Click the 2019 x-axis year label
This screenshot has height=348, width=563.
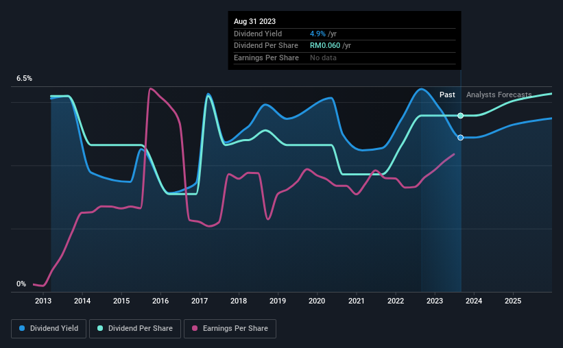pos(278,301)
